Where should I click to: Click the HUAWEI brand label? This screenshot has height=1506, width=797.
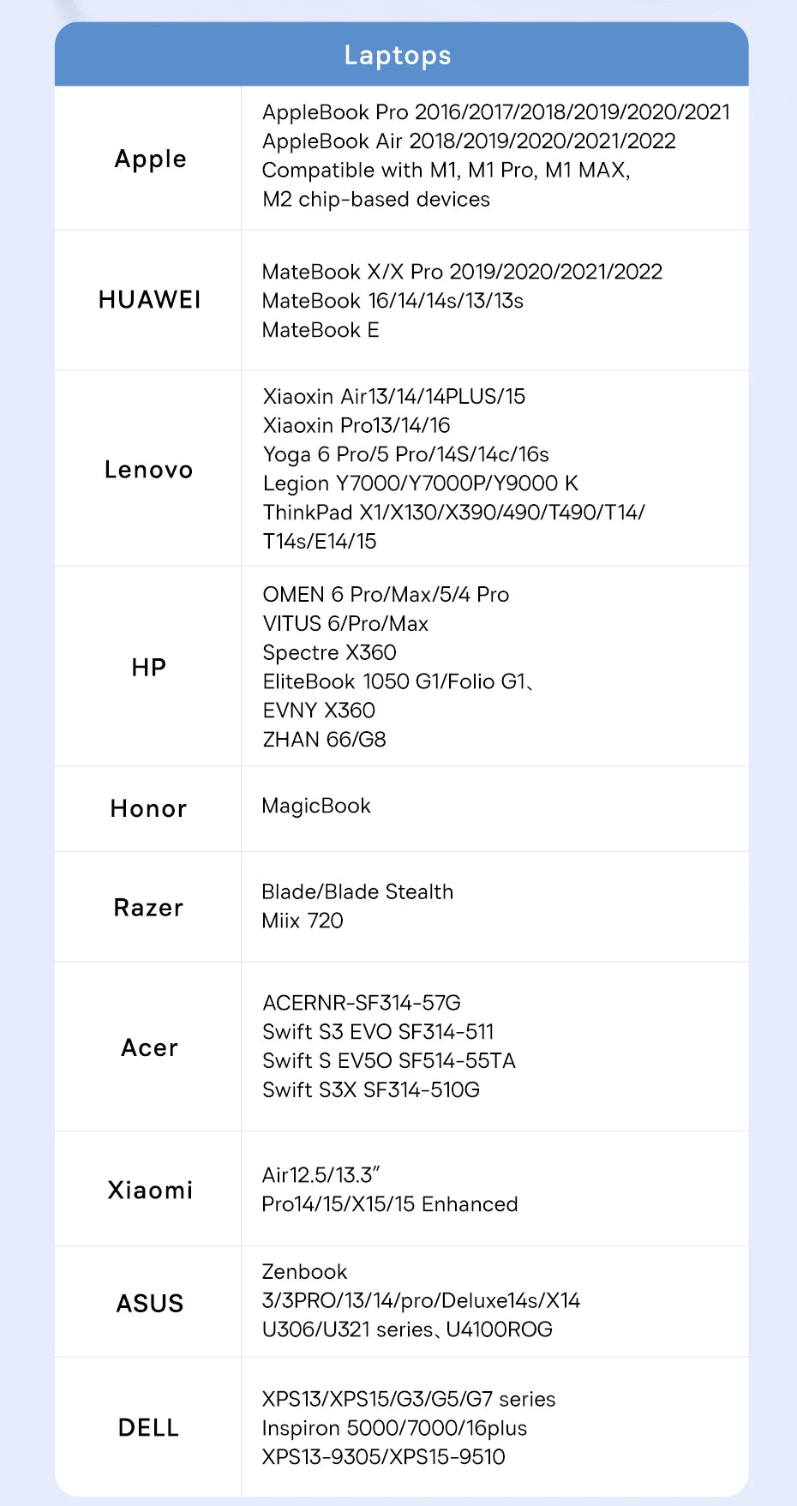150,300
